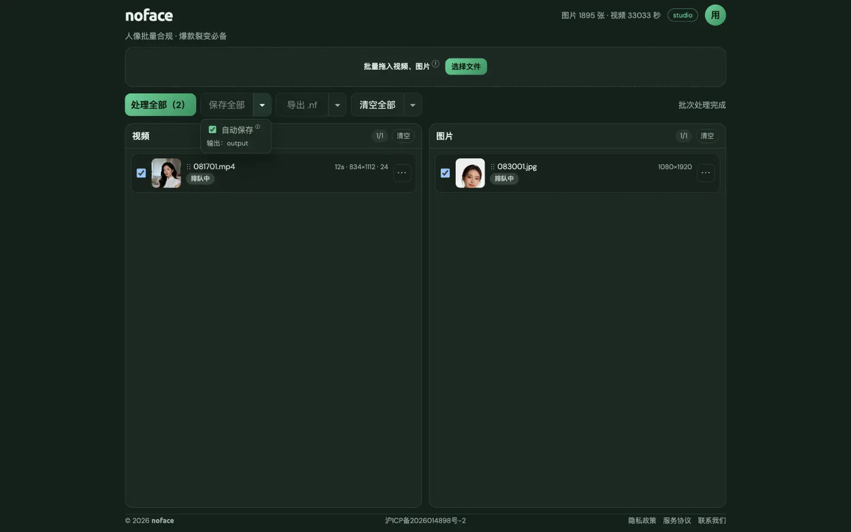
Task: Click the 081701.mp4 file name
Action: coord(214,167)
